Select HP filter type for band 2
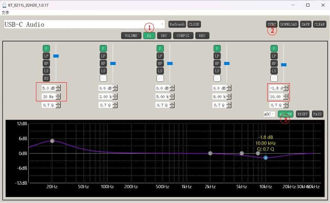 [x=103, y=64]
